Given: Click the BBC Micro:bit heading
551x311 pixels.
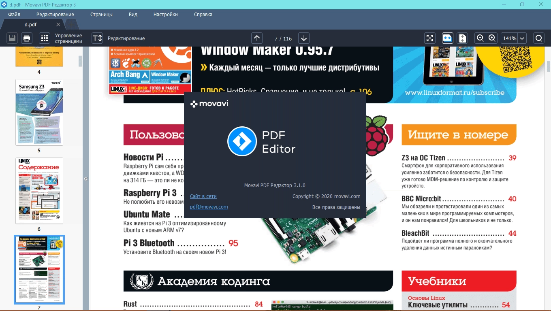Looking at the screenshot, I should coord(421,199).
